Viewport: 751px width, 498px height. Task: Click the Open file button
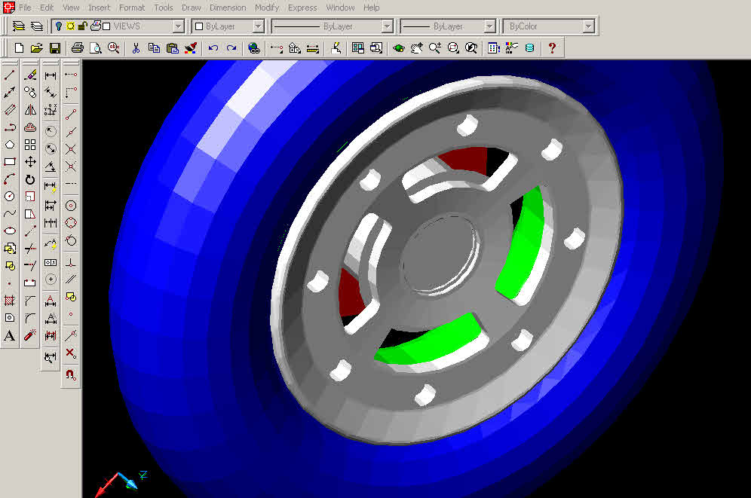(37, 47)
